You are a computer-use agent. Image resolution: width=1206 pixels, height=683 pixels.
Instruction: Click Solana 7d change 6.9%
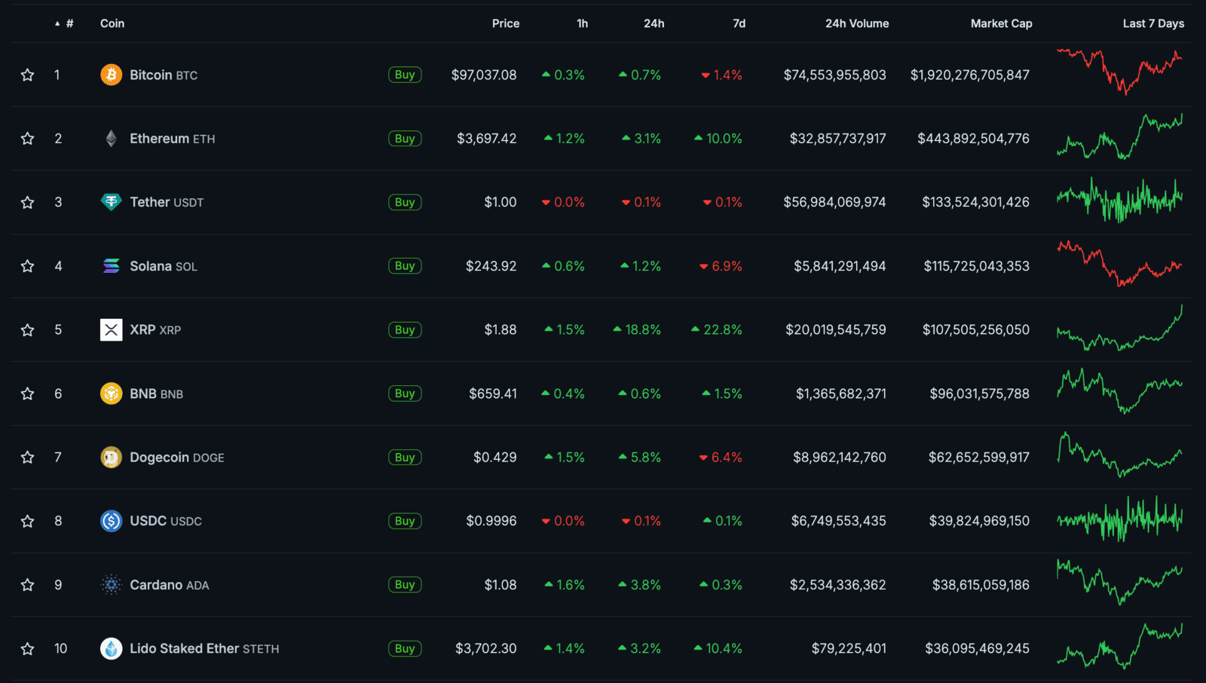(x=721, y=266)
